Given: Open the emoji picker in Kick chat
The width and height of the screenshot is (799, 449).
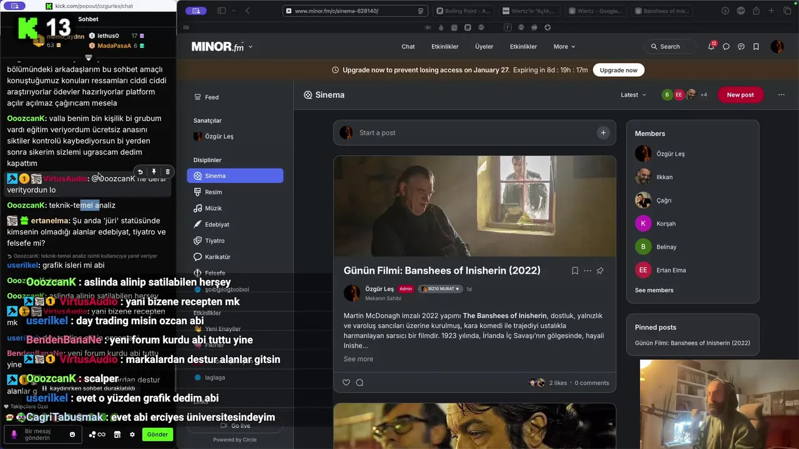Looking at the screenshot, I should pyautogui.click(x=72, y=435).
